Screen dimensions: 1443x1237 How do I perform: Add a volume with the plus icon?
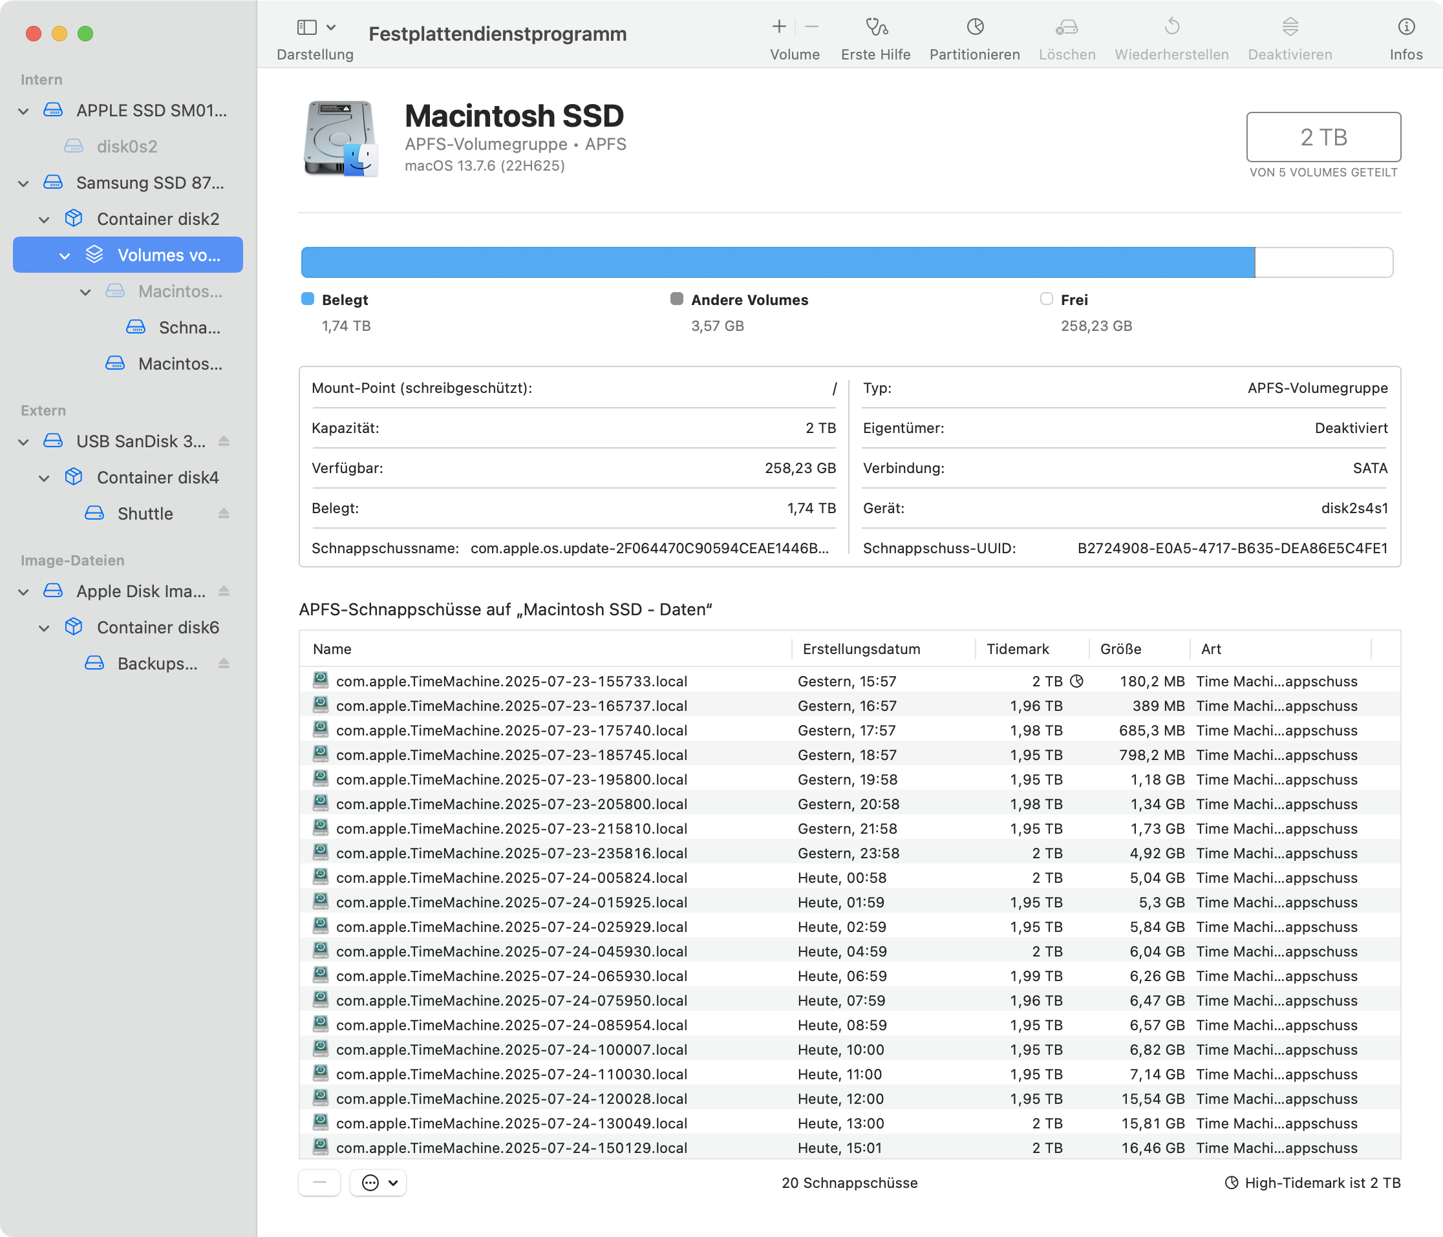(x=779, y=27)
